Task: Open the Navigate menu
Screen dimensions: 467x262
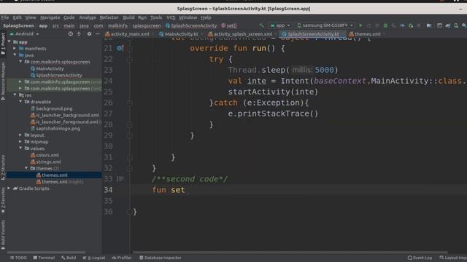Action: 50,17
